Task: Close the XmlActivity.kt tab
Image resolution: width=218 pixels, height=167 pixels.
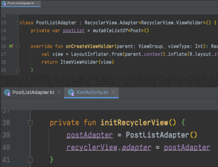Action: 113,92
